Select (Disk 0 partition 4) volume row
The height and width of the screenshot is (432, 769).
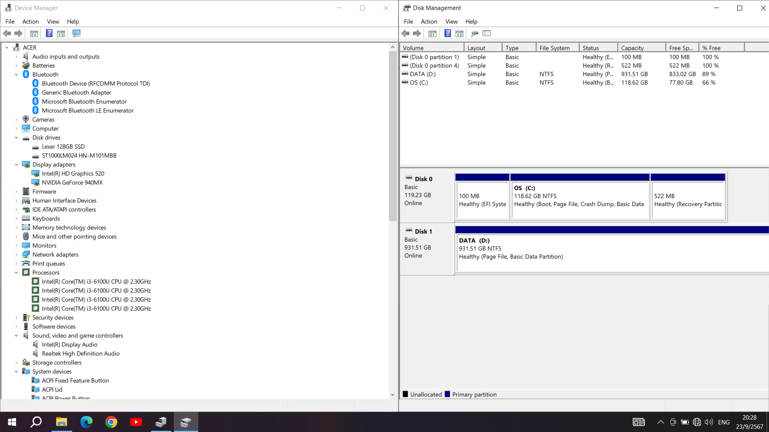[x=572, y=66]
